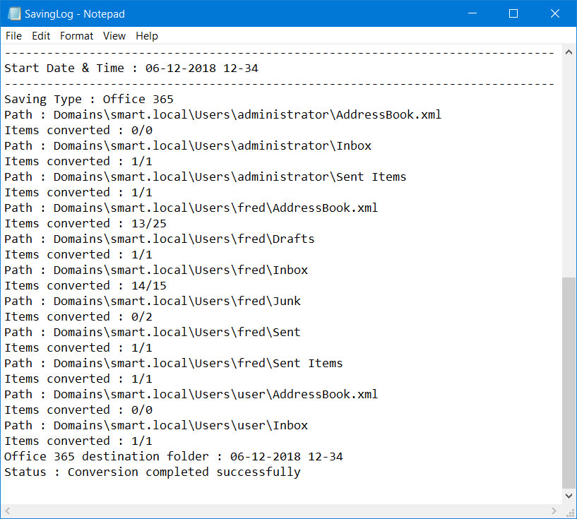Click the 'Office 365 destination folder' line
577x519 pixels.
[x=174, y=456]
